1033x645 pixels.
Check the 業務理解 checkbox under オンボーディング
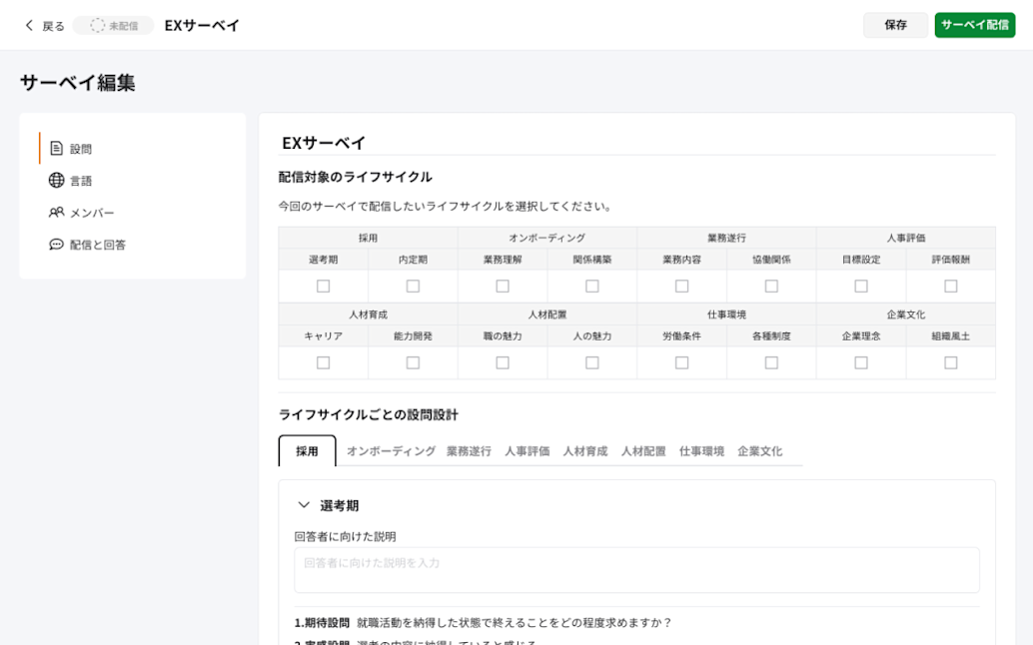[x=502, y=287]
